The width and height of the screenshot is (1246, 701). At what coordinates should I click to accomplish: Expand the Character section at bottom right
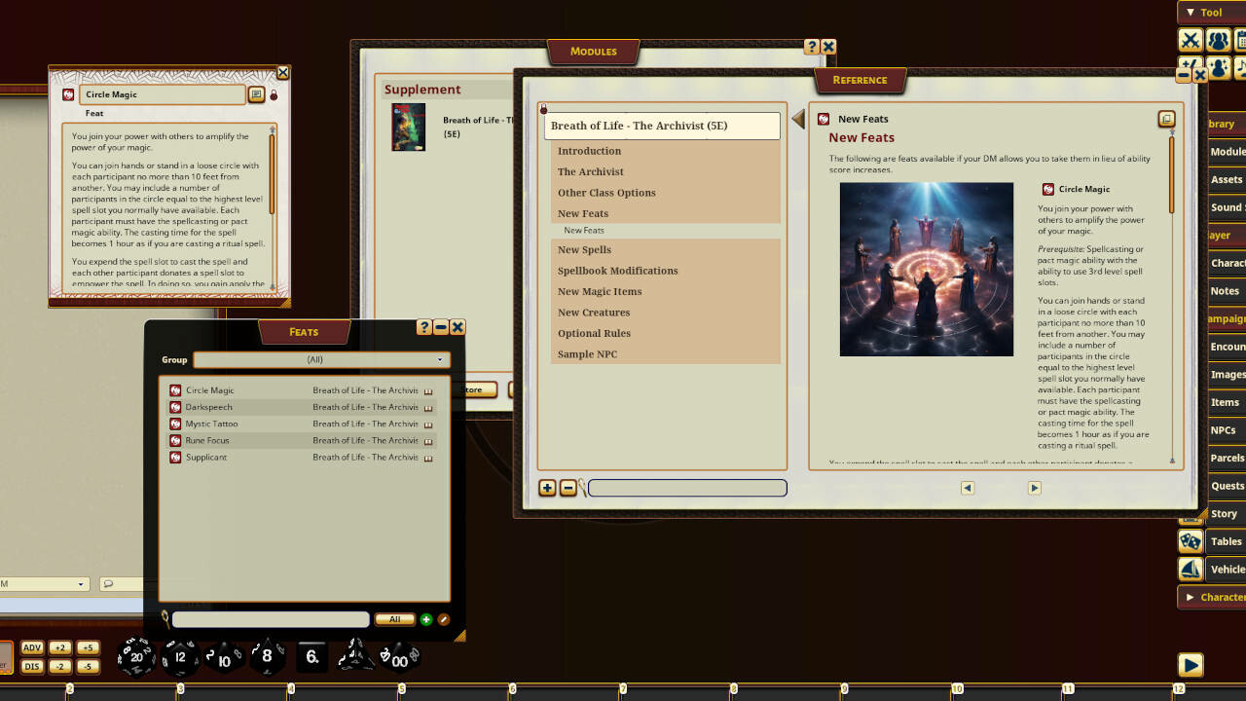coord(1205,597)
